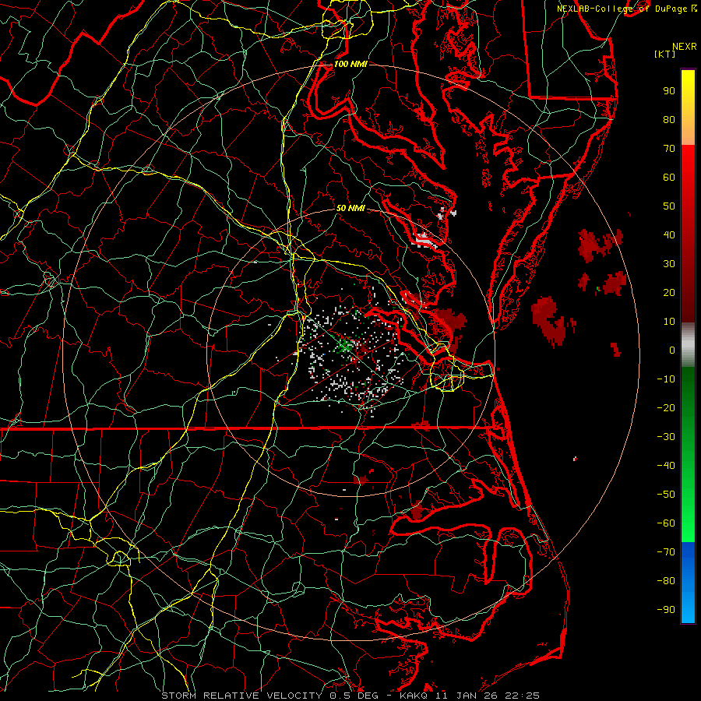The width and height of the screenshot is (701, 701).
Task: Click the 70 value on velocity scale
Action: [669, 149]
